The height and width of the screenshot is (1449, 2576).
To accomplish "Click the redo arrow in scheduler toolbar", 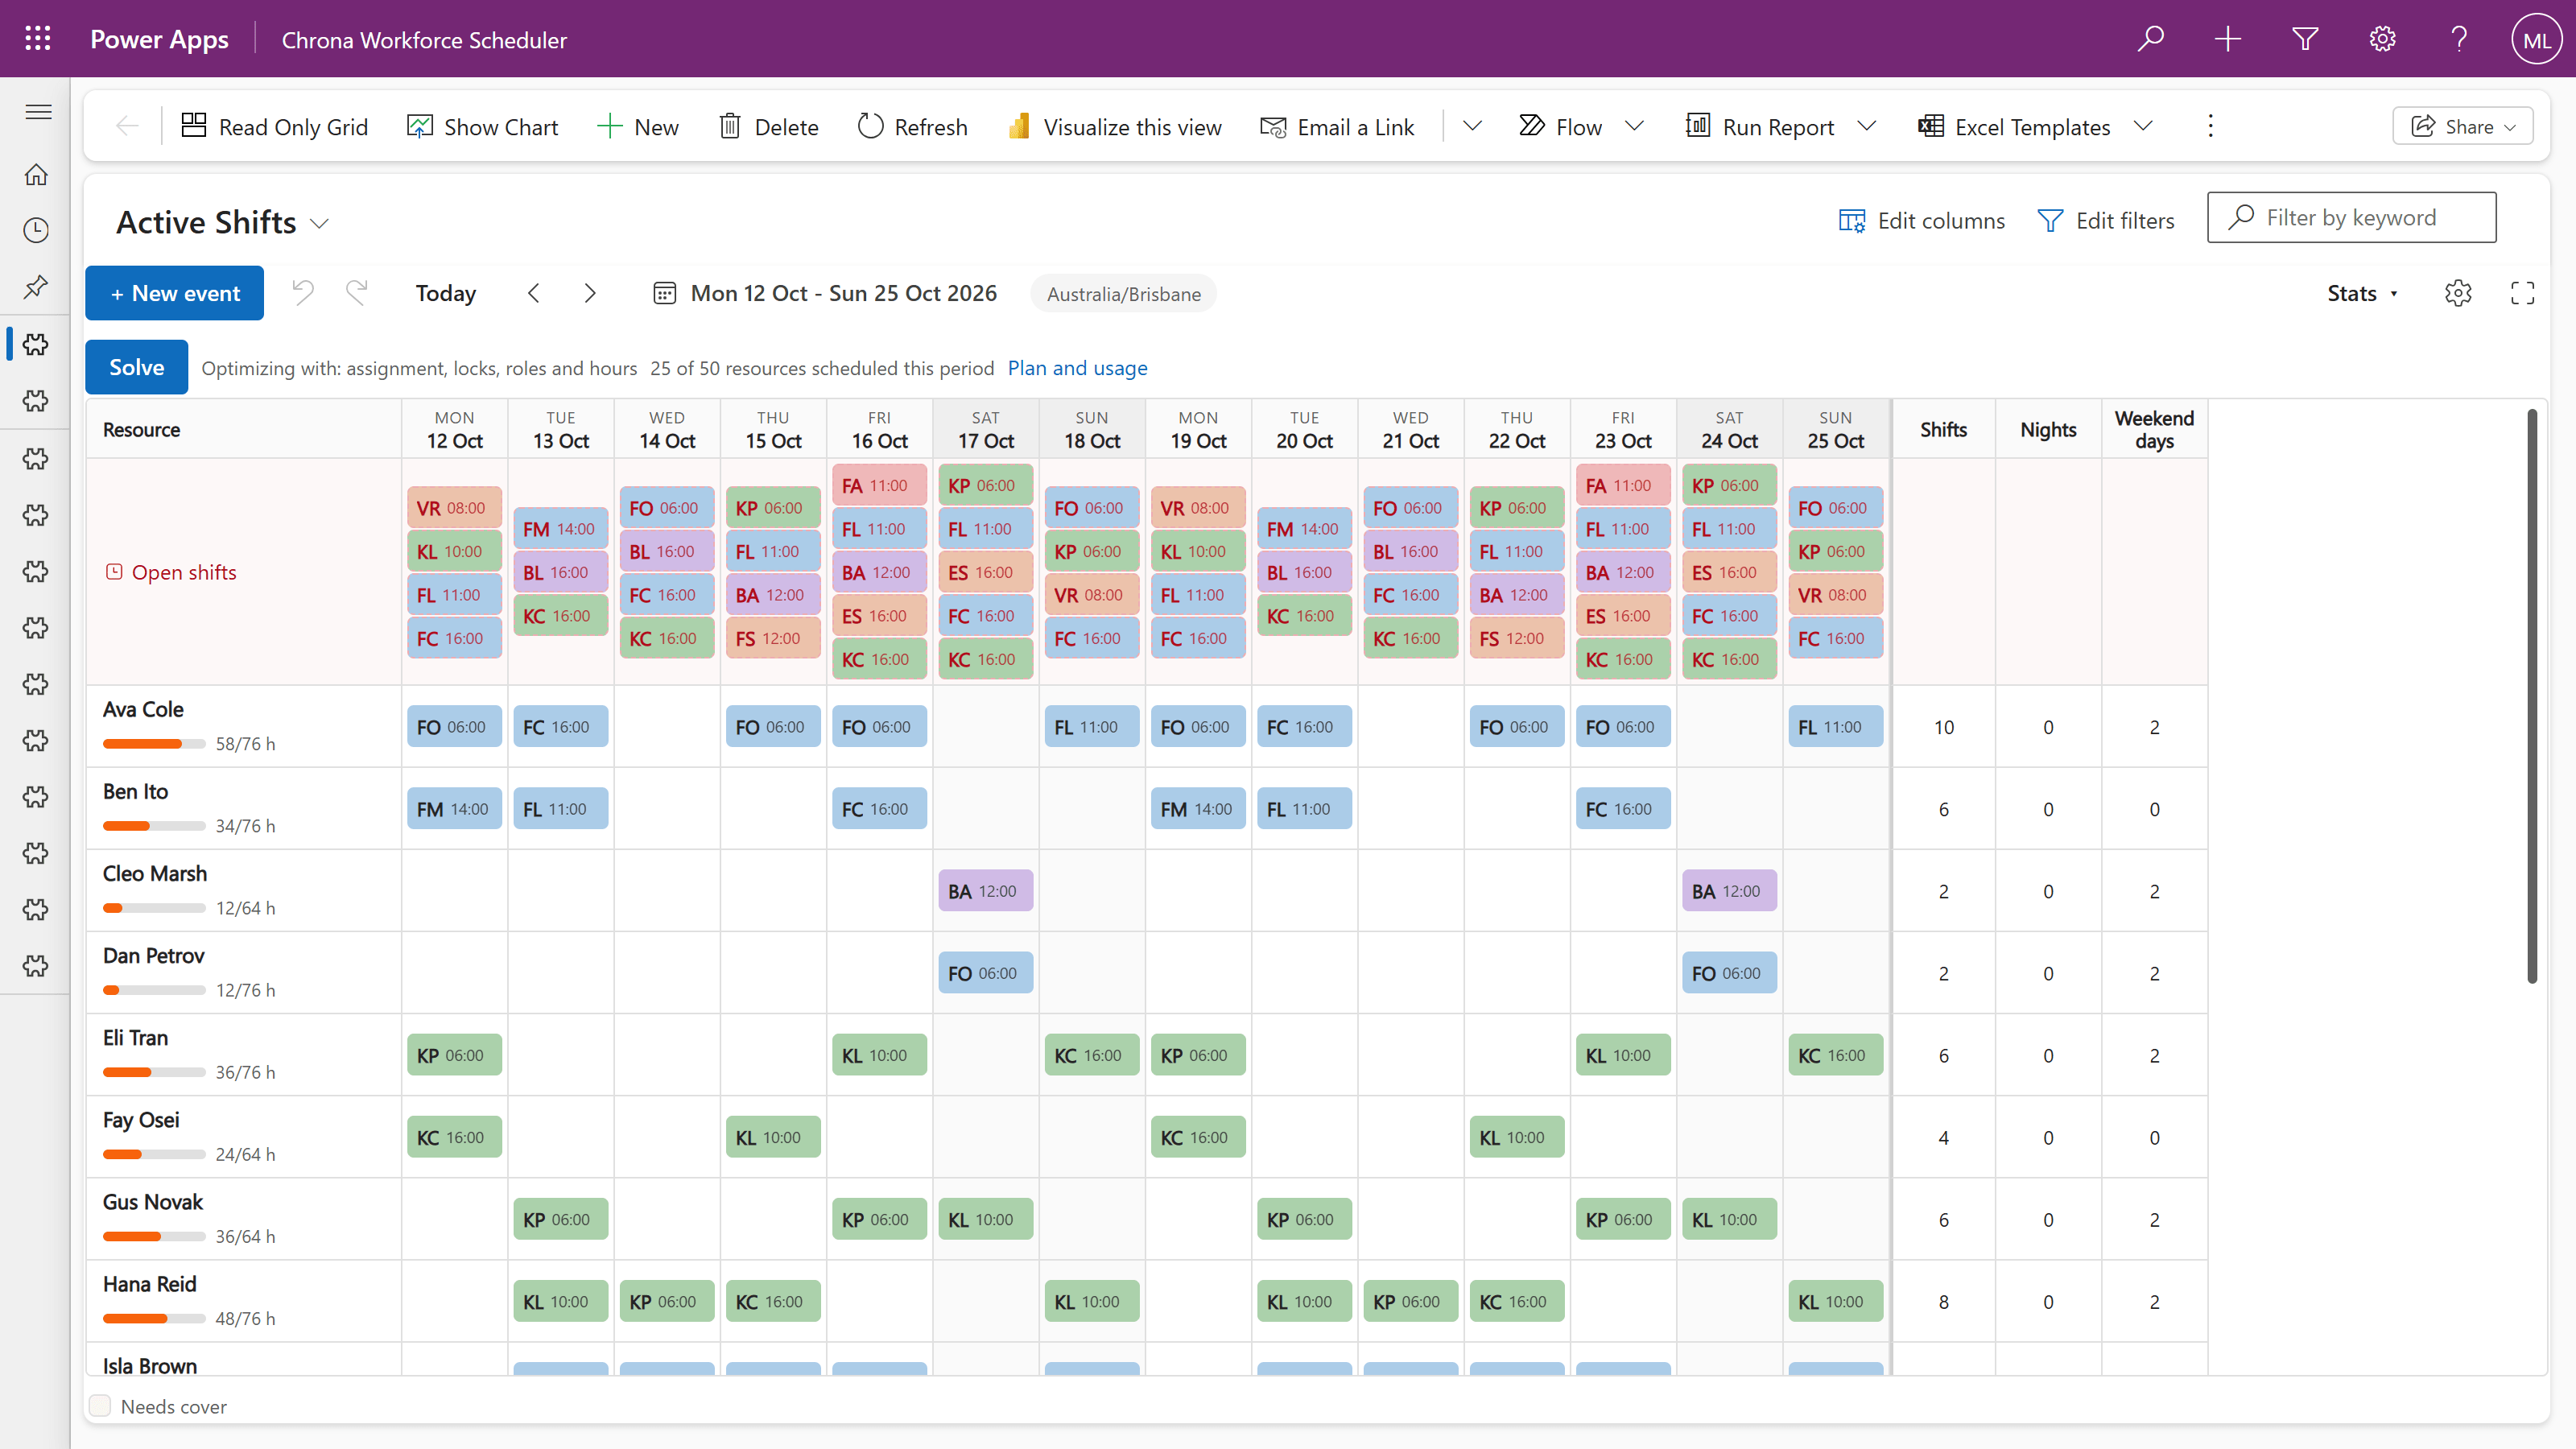I will coord(357,293).
